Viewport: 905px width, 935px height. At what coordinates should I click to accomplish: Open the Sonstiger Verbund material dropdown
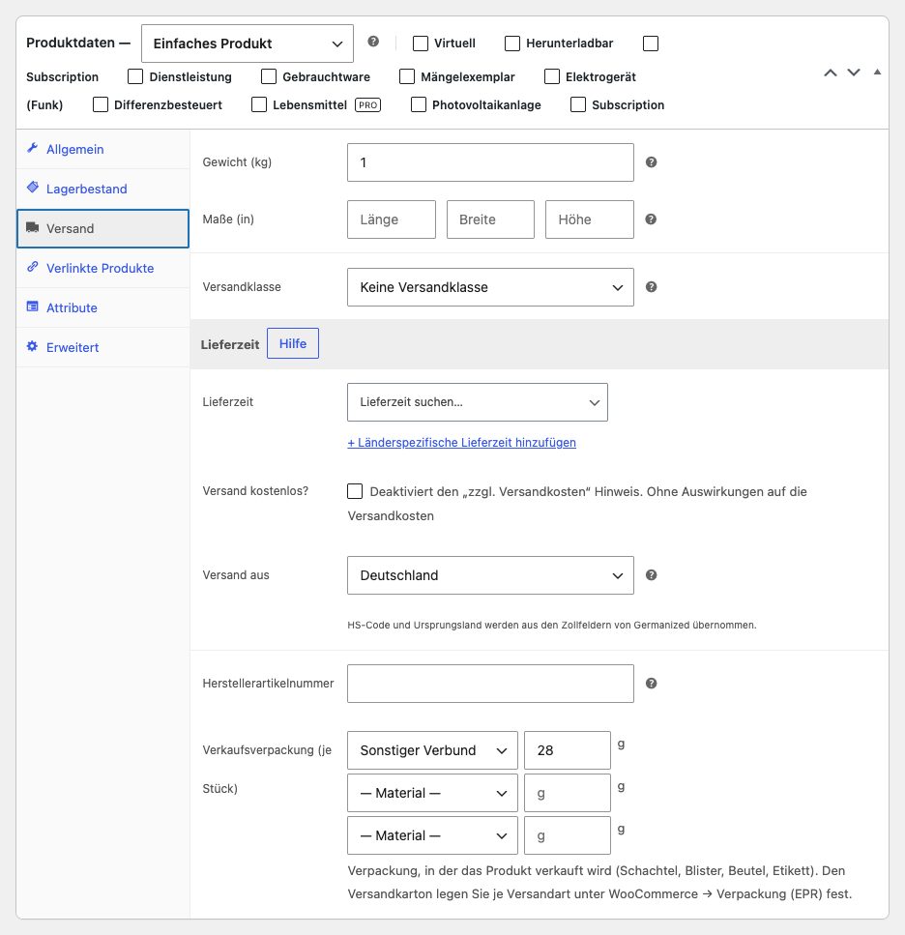click(432, 750)
